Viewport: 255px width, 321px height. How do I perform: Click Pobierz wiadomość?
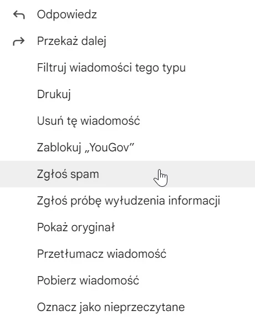[x=127, y=281]
